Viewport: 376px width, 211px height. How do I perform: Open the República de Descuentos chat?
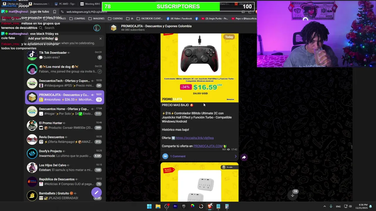(x=65, y=182)
